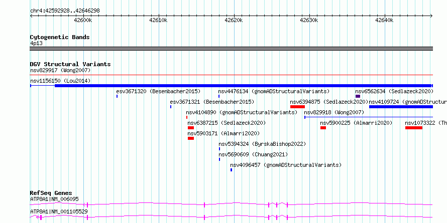Open the esv3671320 (Besenbacher2015) variant label
This screenshot has width=447, height=223.
coord(158,91)
